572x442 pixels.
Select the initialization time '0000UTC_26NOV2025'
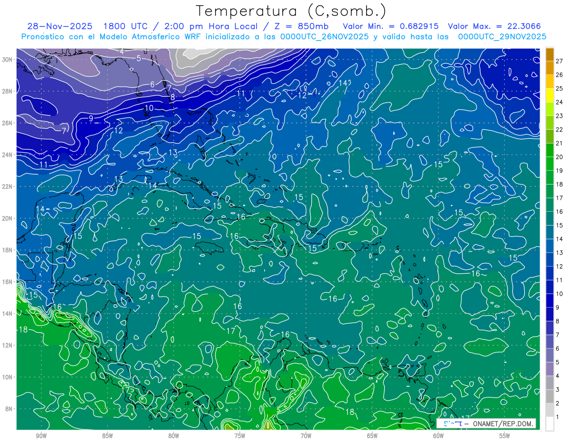(x=324, y=37)
